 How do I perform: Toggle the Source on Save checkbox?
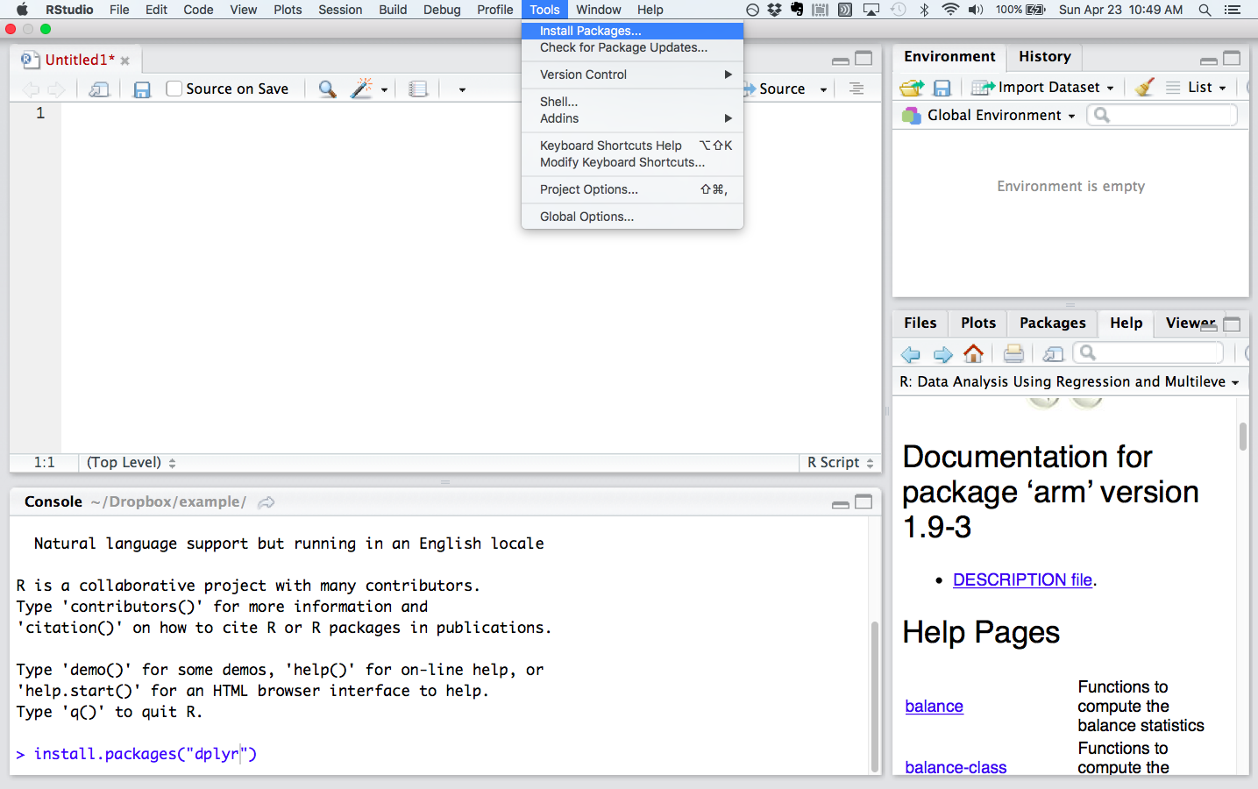[174, 89]
